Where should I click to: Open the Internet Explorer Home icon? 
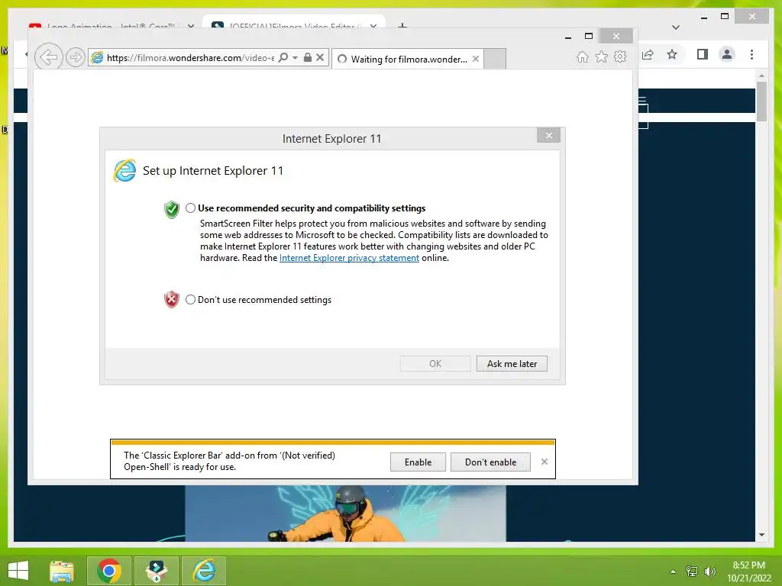point(582,56)
